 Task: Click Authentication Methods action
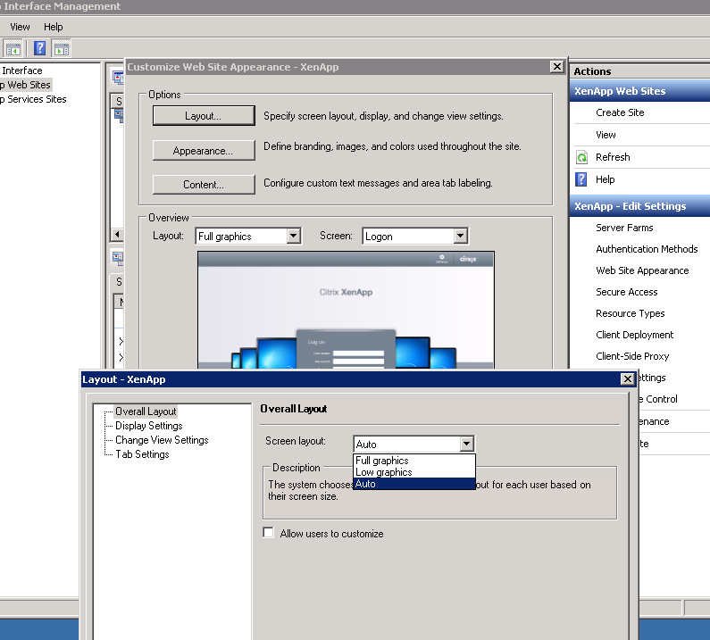click(647, 249)
